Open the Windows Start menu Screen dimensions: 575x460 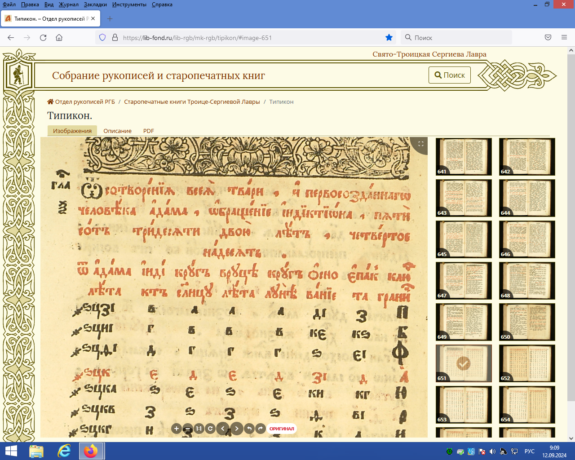11,451
